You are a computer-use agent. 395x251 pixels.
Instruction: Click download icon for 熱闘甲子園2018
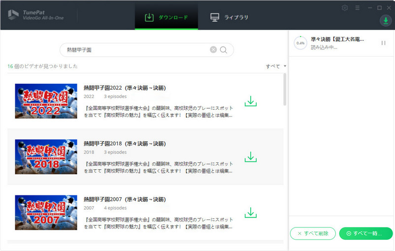pos(251,157)
